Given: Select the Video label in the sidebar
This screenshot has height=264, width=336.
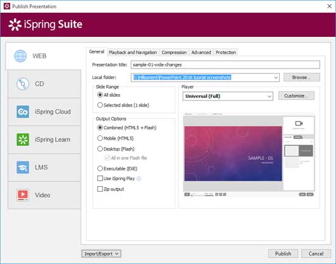Looking at the screenshot, I should tap(42, 195).
